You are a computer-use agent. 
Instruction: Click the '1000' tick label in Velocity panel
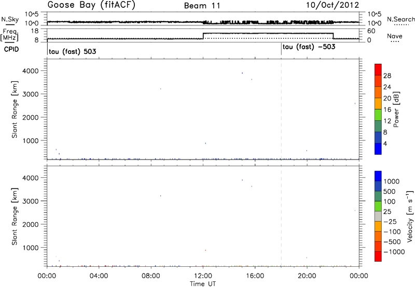point(31,248)
